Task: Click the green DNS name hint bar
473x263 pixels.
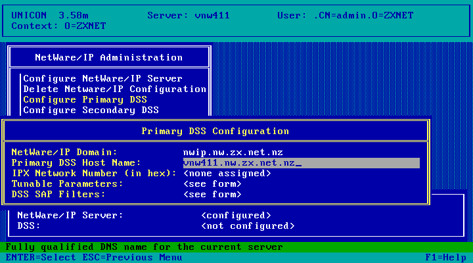Action: click(236, 247)
